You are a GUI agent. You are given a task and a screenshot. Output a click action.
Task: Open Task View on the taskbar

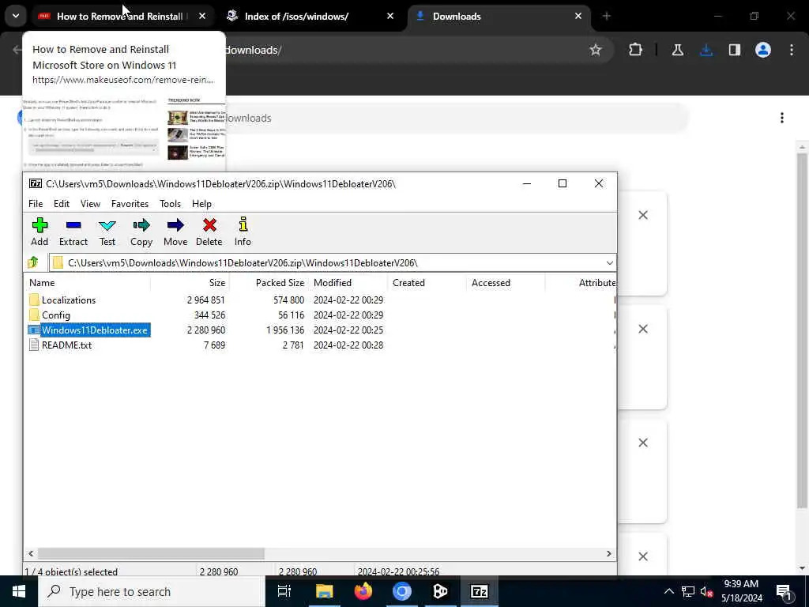point(284,591)
